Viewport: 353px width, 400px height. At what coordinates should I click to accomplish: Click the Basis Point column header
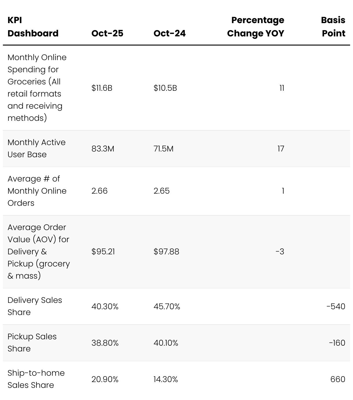pyautogui.click(x=333, y=27)
